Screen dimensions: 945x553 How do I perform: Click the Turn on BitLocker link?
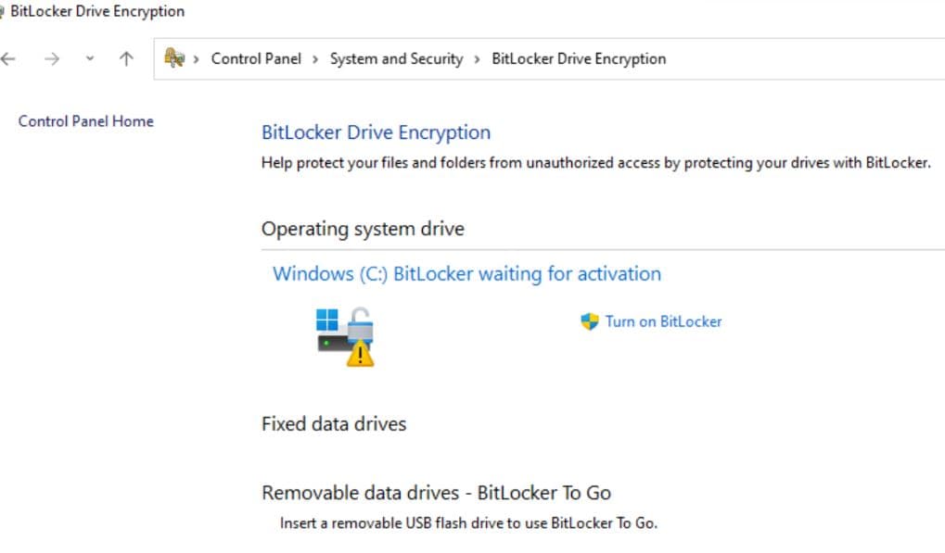point(663,321)
